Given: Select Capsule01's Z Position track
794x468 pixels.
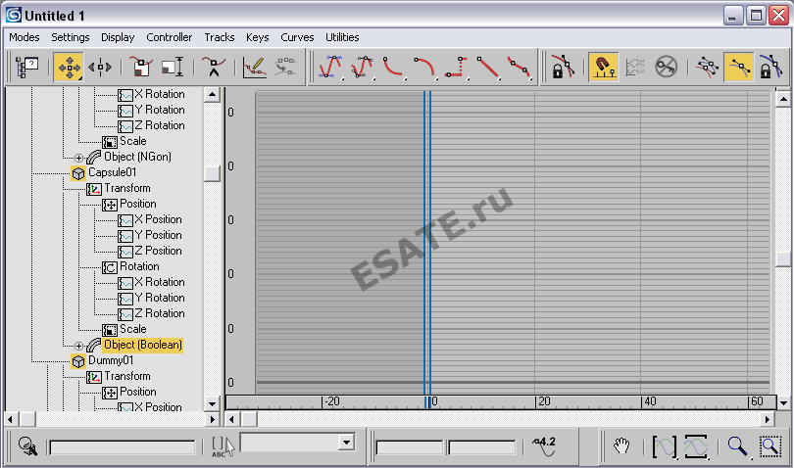Looking at the screenshot, I should pyautogui.click(x=158, y=251).
